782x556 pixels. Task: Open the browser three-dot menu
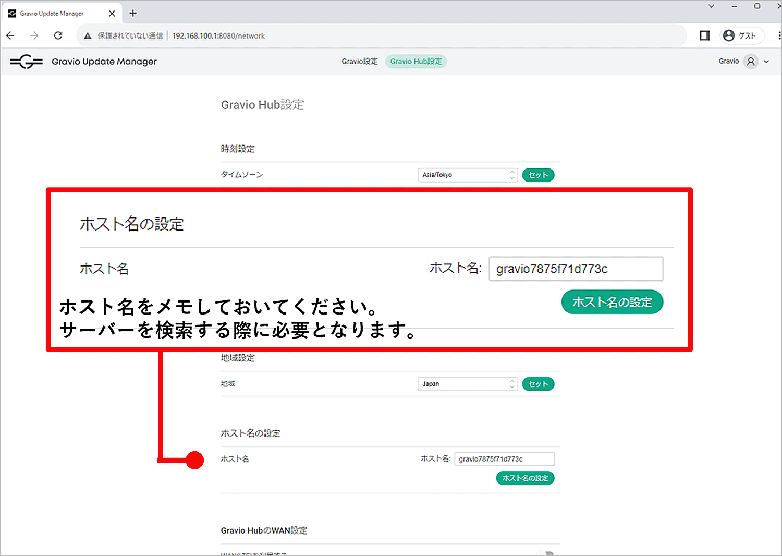[779, 35]
